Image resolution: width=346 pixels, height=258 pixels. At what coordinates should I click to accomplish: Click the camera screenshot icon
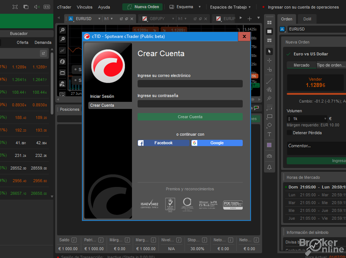pos(269,156)
